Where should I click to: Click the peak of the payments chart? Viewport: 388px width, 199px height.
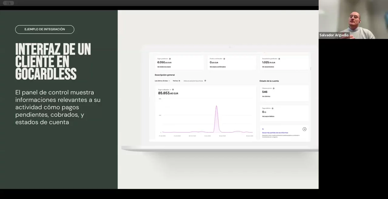click(x=216, y=106)
